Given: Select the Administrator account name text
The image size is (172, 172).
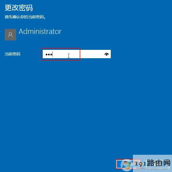Looking at the screenshot, I should click(40, 32).
